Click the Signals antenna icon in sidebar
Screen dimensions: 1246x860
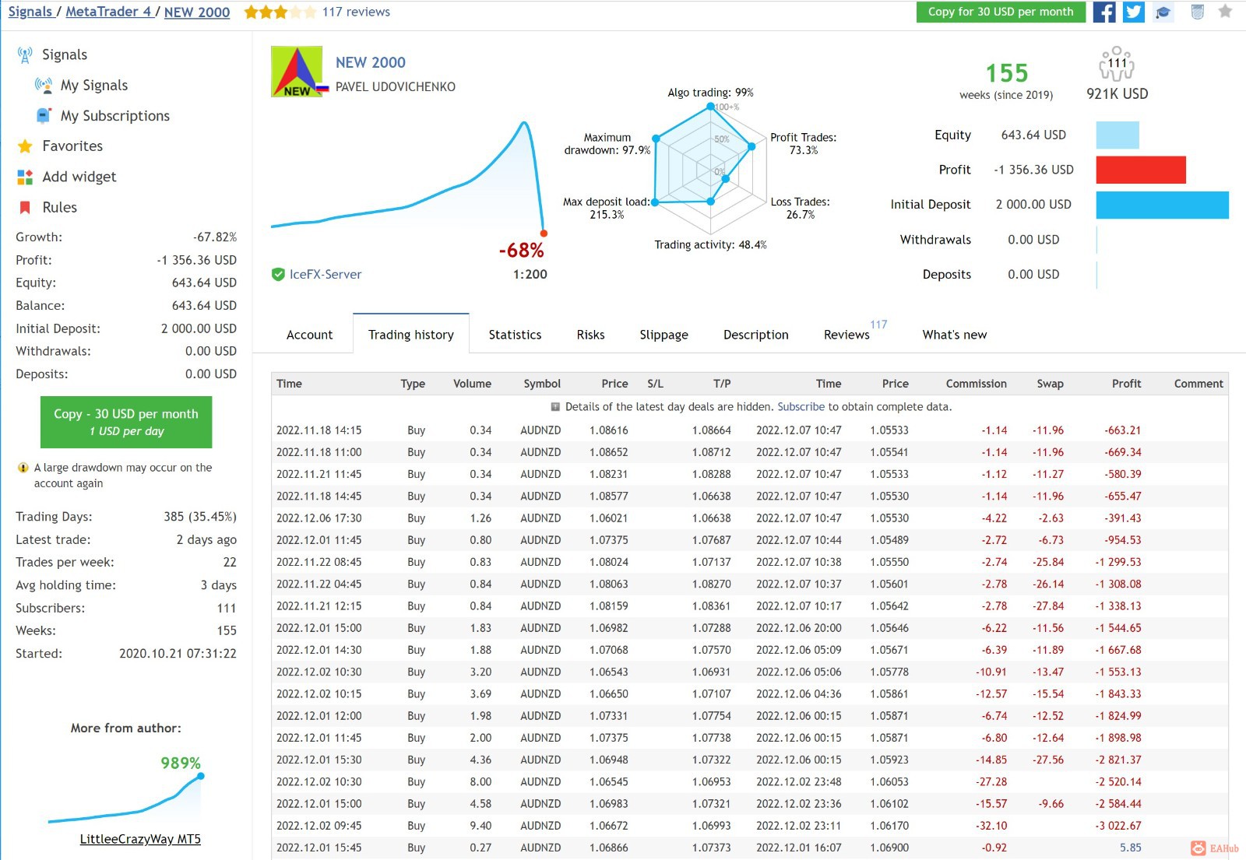click(25, 54)
